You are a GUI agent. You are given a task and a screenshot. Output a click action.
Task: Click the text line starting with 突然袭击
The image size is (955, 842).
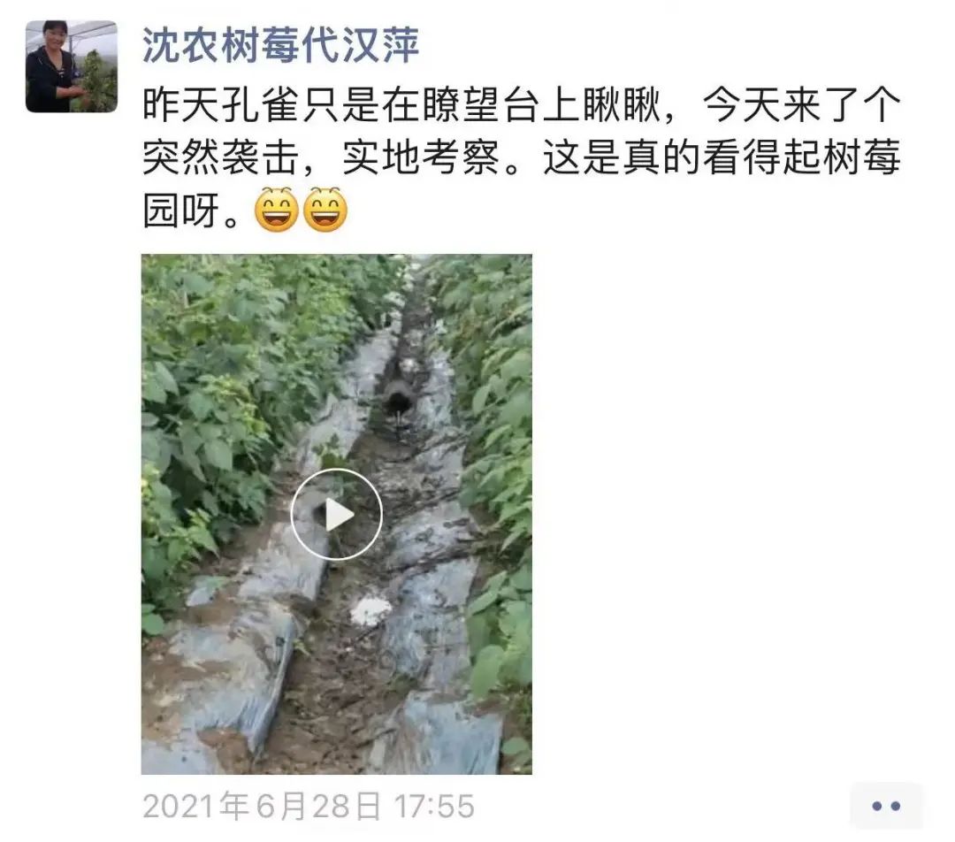522,157
